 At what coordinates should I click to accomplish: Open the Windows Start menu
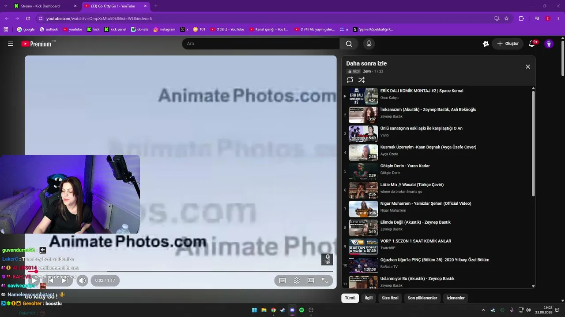pyautogui.click(x=255, y=310)
